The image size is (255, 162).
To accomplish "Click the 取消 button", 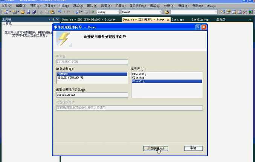I will [x=193, y=148].
